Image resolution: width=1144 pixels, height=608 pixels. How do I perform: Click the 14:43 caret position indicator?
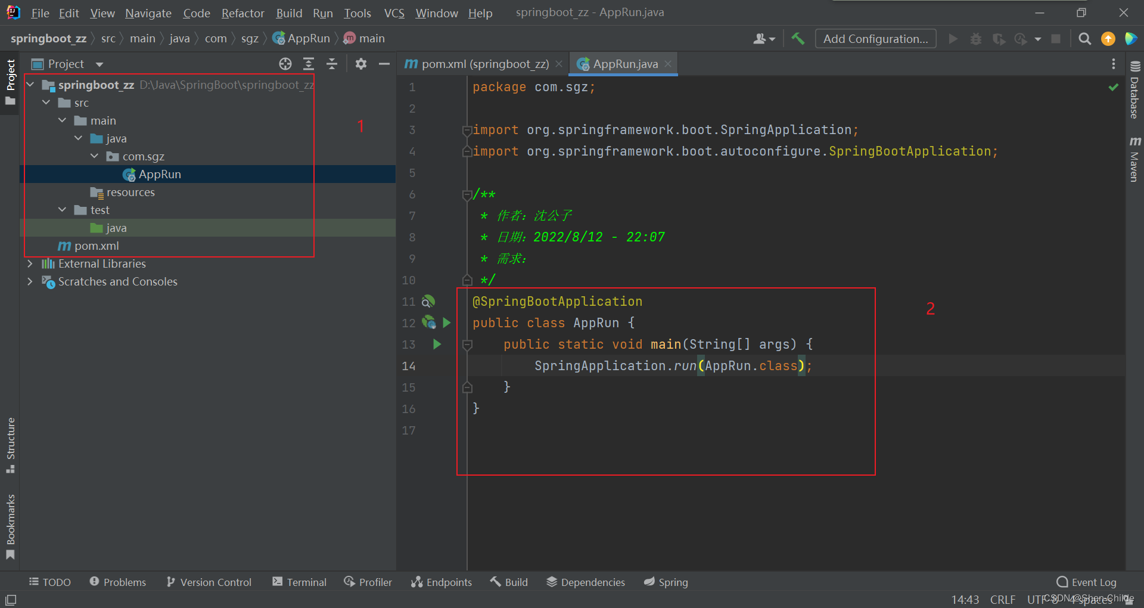[x=965, y=600]
